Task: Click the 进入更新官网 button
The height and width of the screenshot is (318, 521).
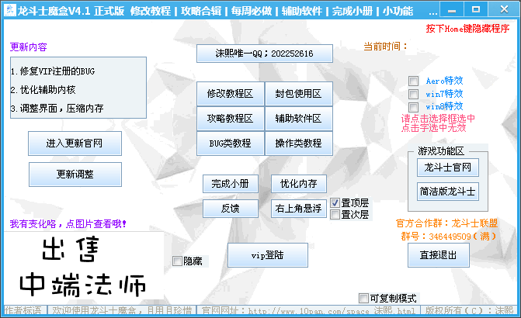Action: [x=75, y=143]
